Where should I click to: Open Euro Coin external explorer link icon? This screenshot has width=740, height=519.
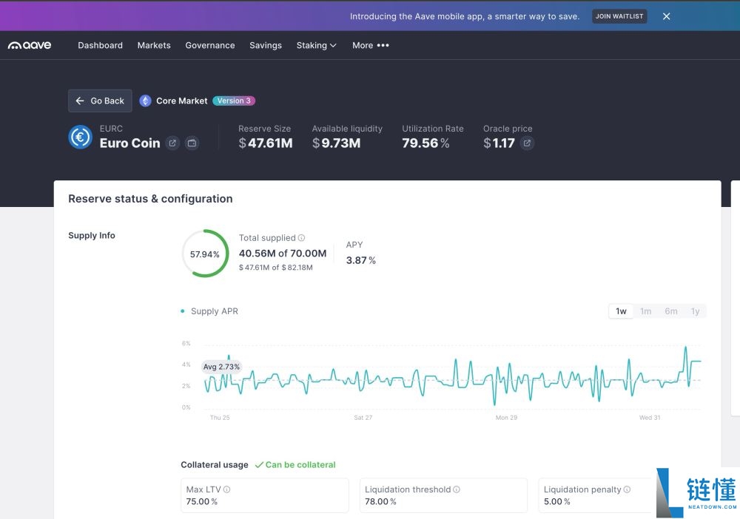(172, 143)
